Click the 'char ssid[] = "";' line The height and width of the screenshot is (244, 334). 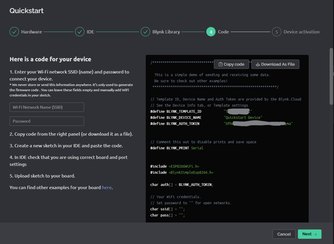(x=167, y=209)
